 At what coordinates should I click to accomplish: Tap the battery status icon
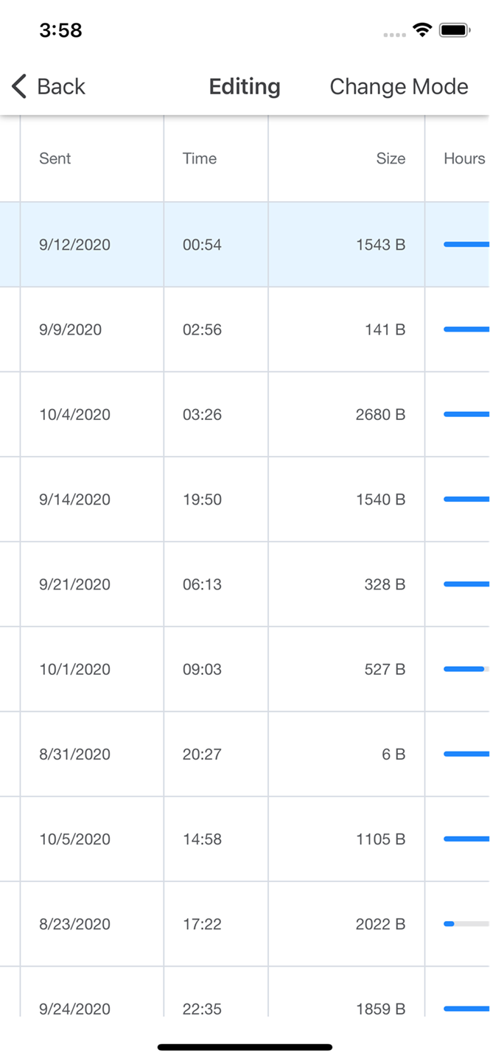point(454,30)
